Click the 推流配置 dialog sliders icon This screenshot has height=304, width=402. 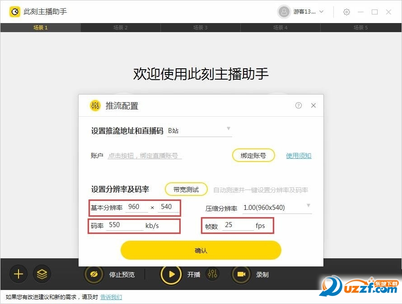coord(95,105)
